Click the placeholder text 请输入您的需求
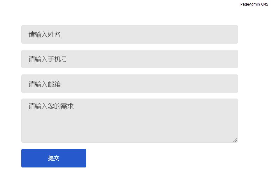 click(51, 107)
